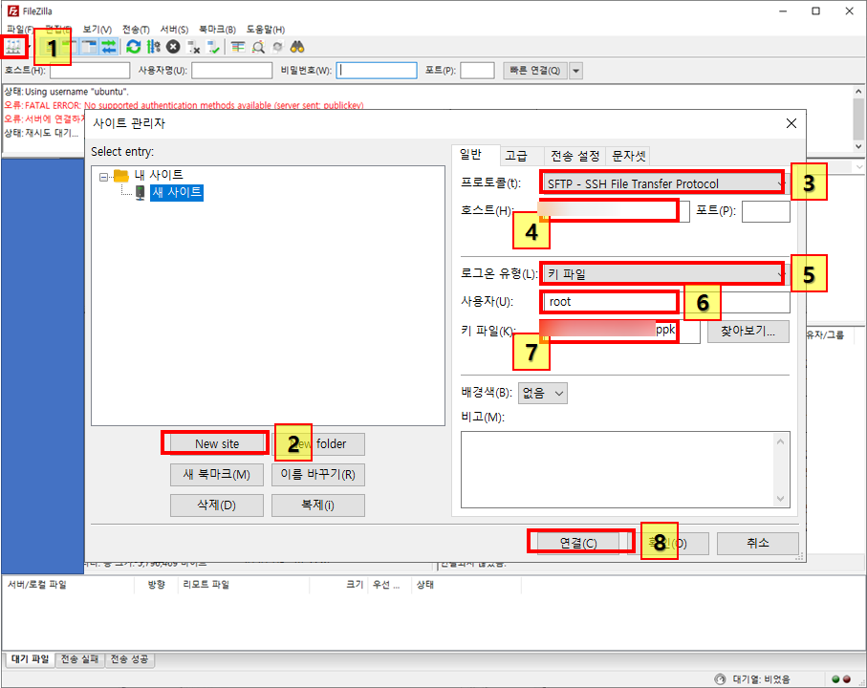Open the Site Manager dropdown arrow in toolbar

coord(29,47)
